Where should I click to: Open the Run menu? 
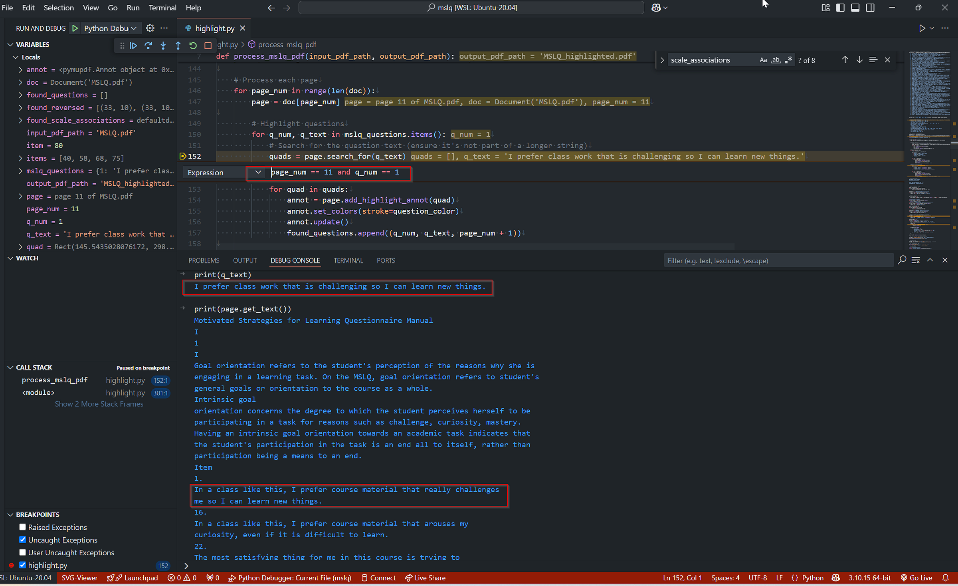click(x=133, y=8)
